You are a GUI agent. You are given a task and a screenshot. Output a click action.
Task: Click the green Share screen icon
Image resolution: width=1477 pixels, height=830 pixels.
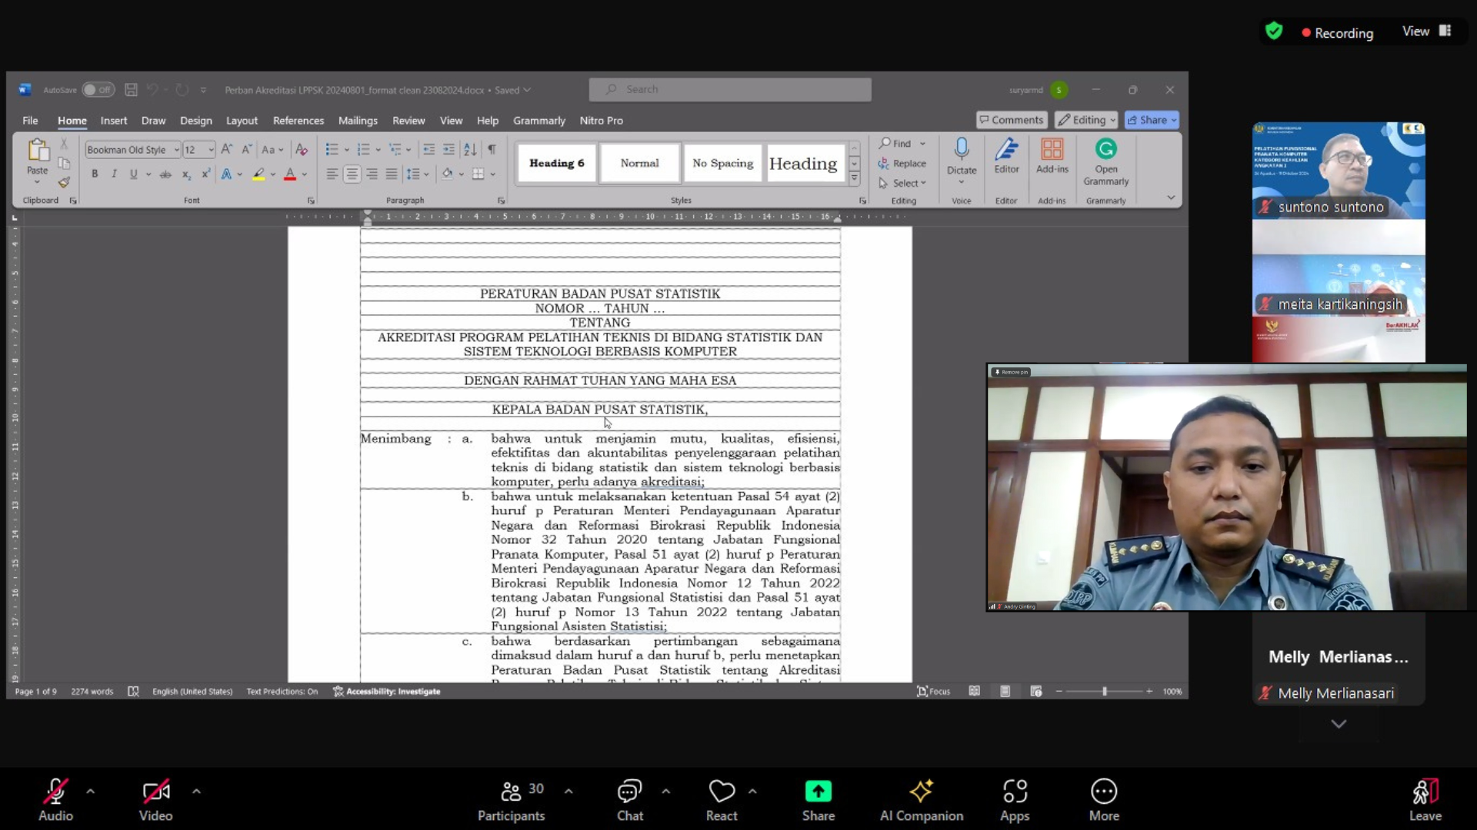[818, 791]
